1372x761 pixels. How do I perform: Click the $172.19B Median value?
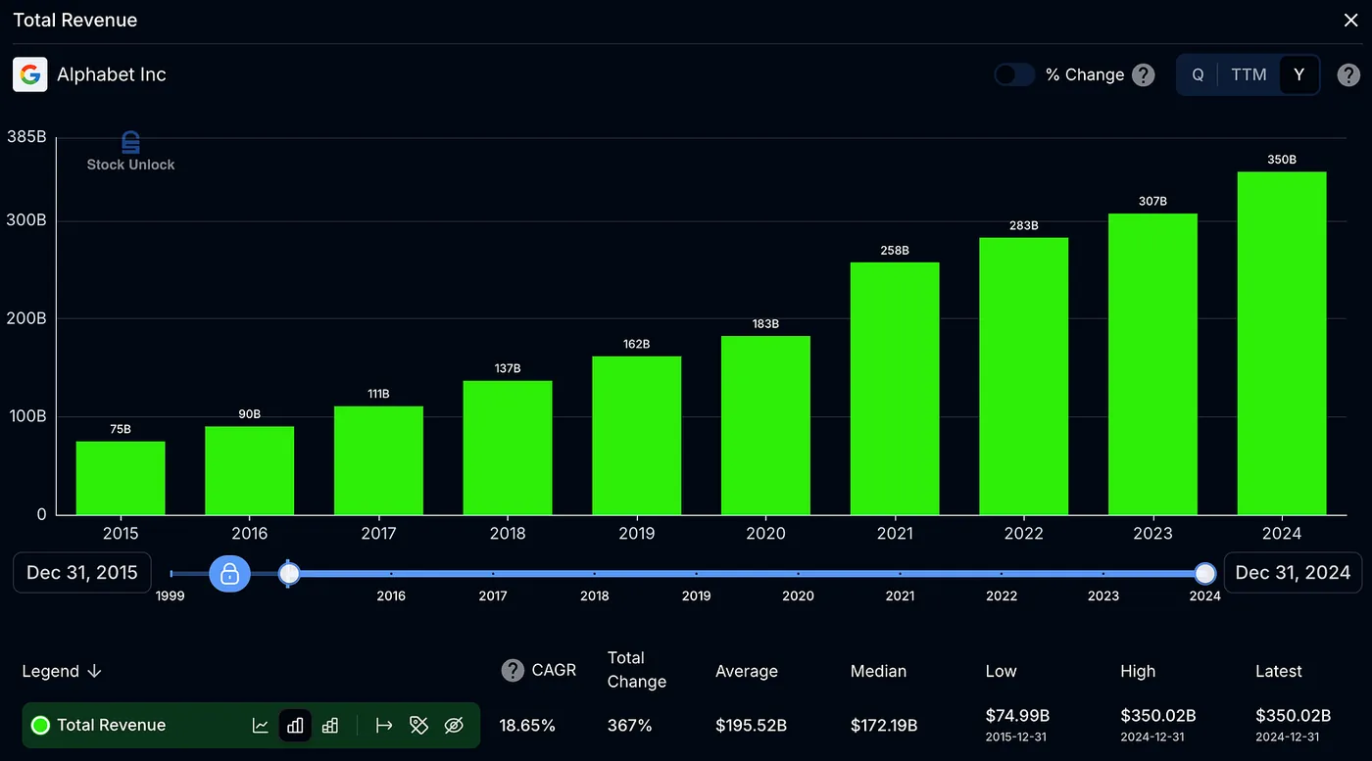tap(884, 726)
